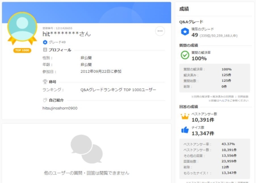Screen dimensions: 256x183
Task: Click the グレード49 label under username
Action: tap(57, 42)
